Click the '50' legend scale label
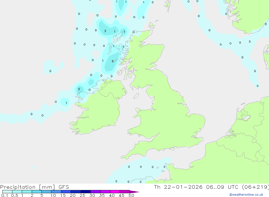269x197 pixels. (x=131, y=195)
